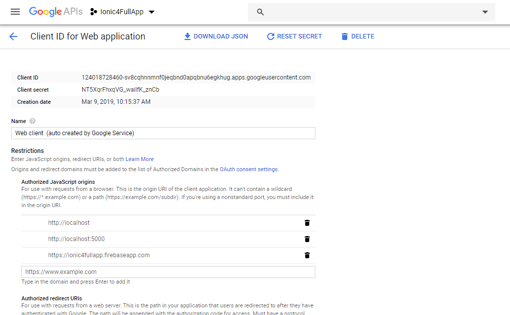Click the Restrictions heading
Image resolution: width=510 pixels, height=315 pixels.
(x=27, y=151)
